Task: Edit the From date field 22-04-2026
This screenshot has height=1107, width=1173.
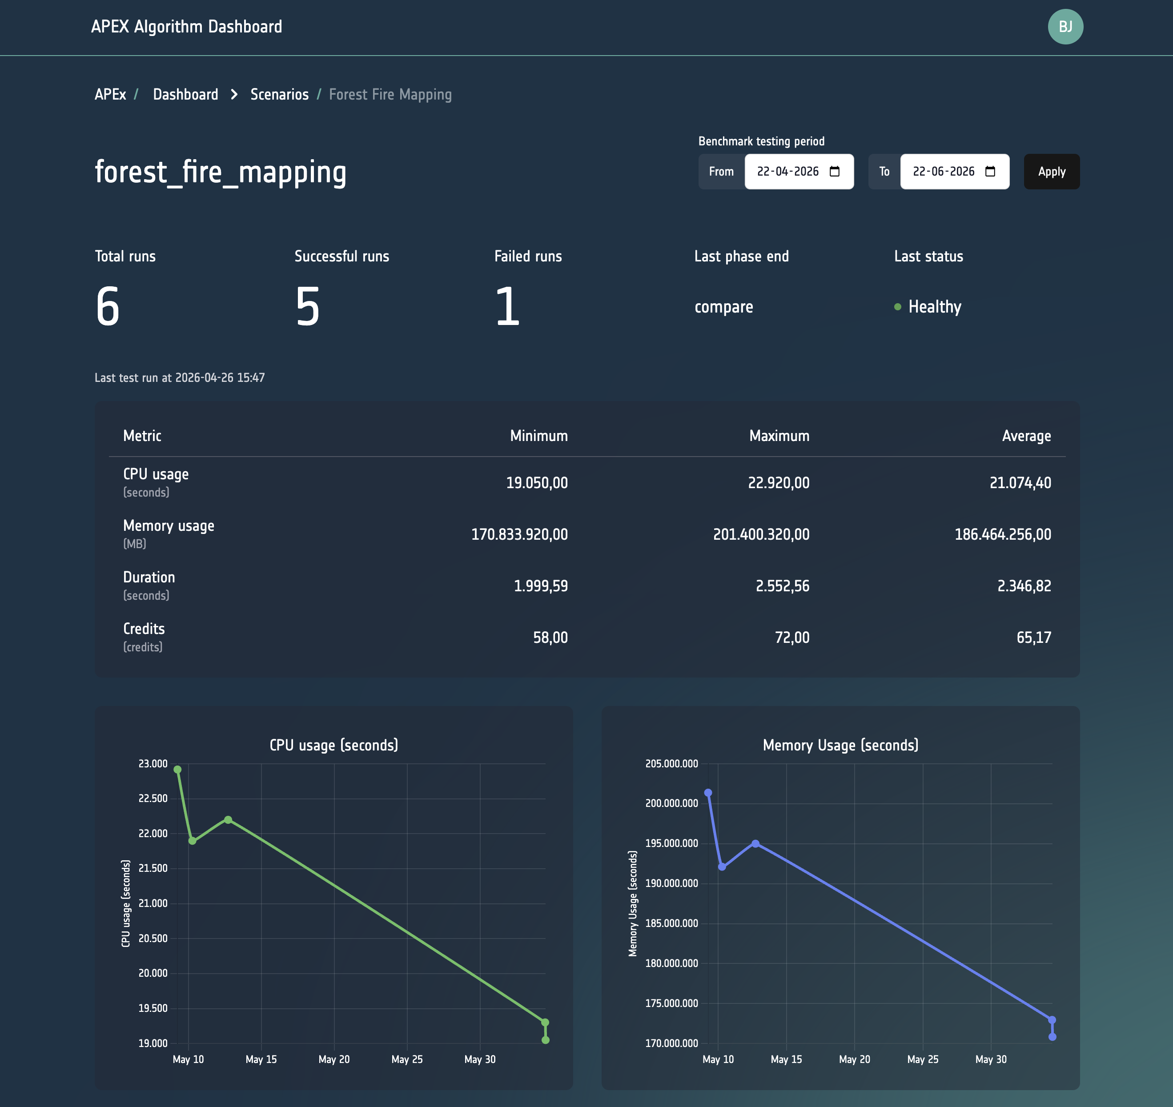Action: pyautogui.click(x=799, y=172)
